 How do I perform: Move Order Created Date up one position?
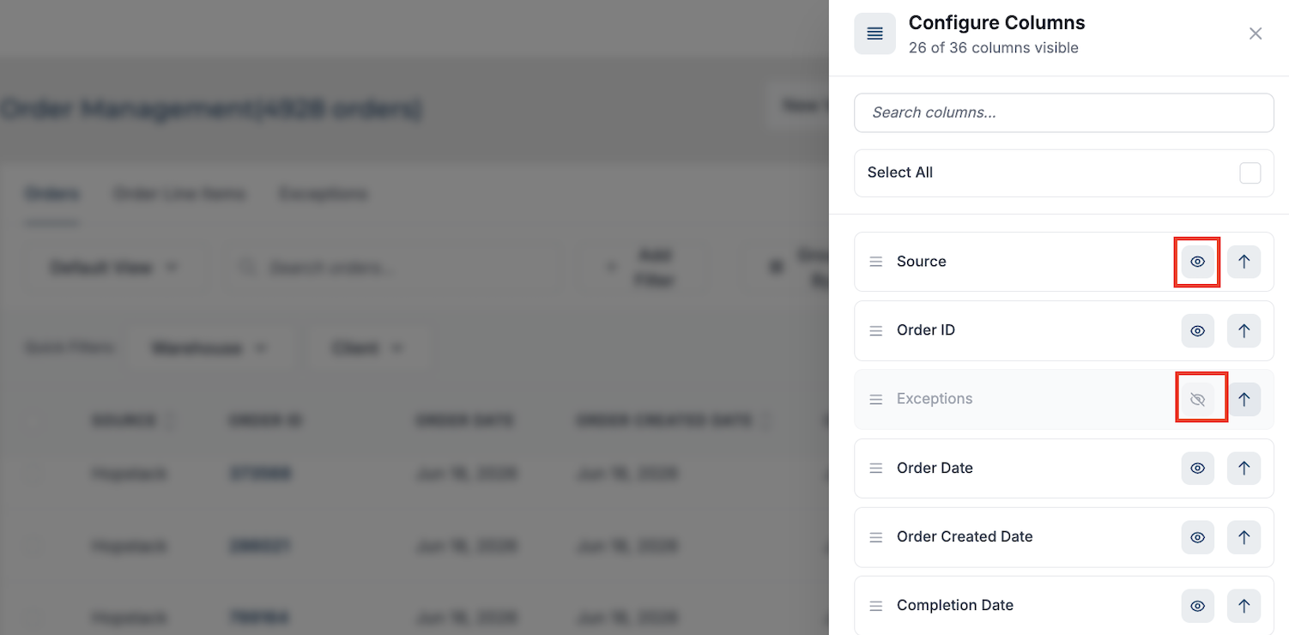point(1244,537)
